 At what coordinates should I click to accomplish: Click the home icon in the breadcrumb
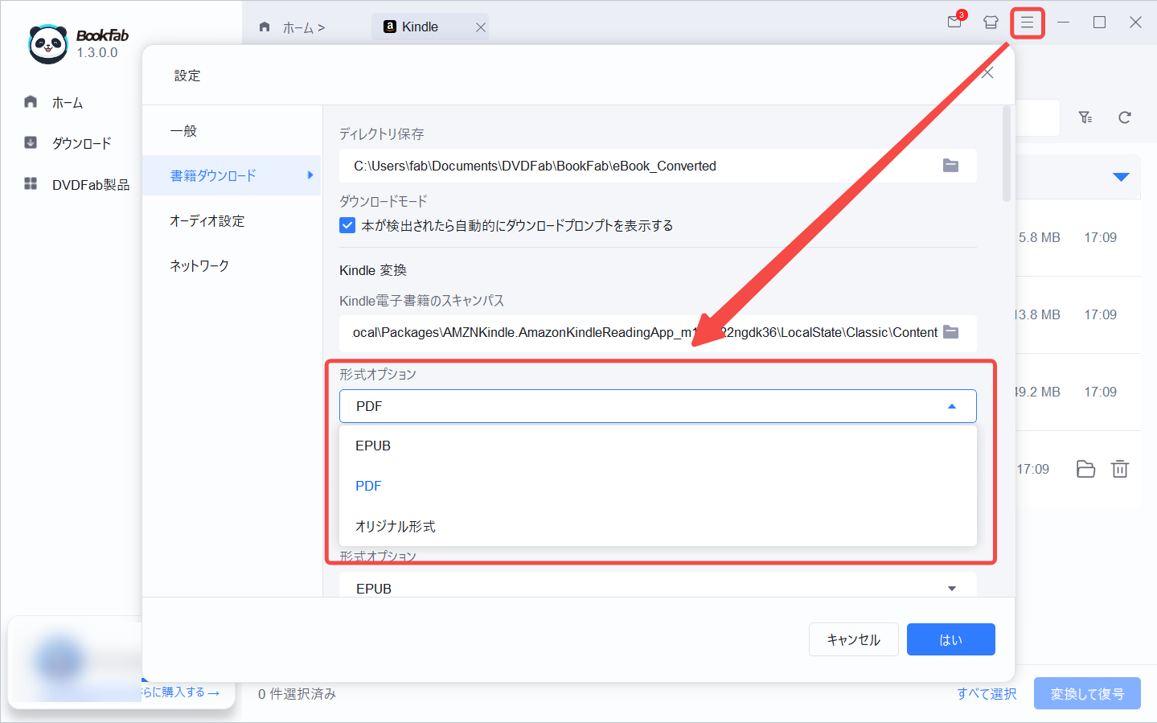(x=265, y=27)
